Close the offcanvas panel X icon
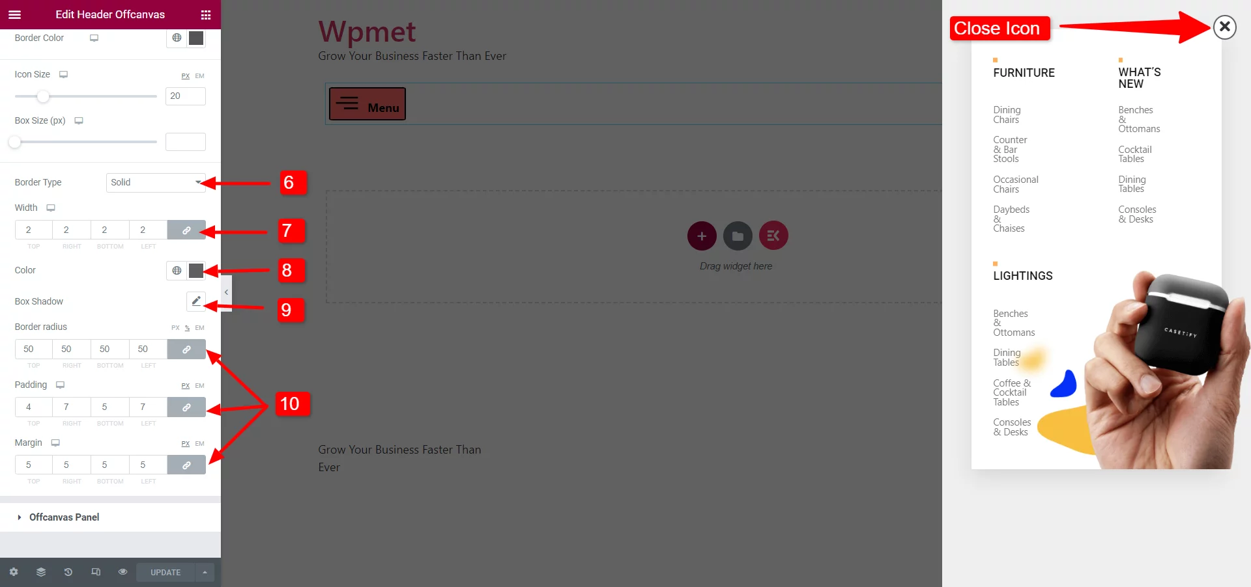The height and width of the screenshot is (587, 1251). tap(1225, 27)
